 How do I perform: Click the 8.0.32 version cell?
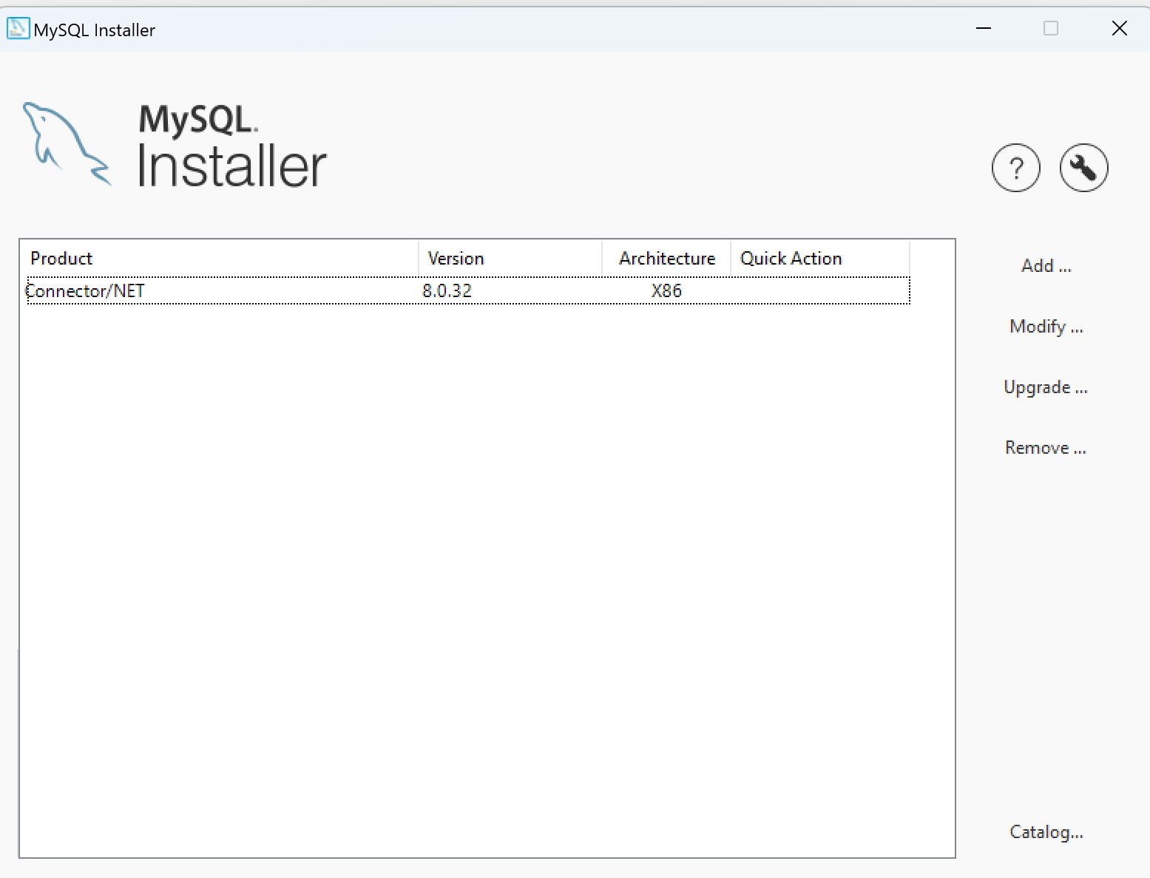(x=447, y=291)
